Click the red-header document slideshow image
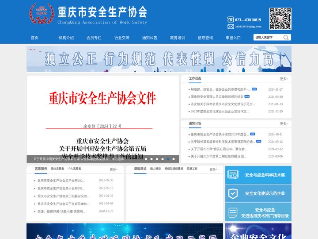The image size is (318, 239). point(103,119)
